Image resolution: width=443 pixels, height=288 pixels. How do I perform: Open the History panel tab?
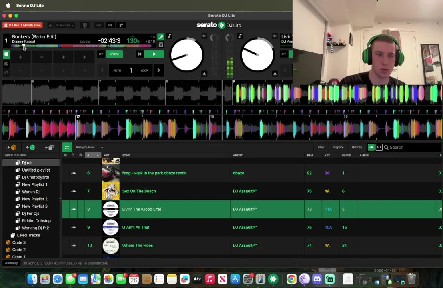click(357, 147)
